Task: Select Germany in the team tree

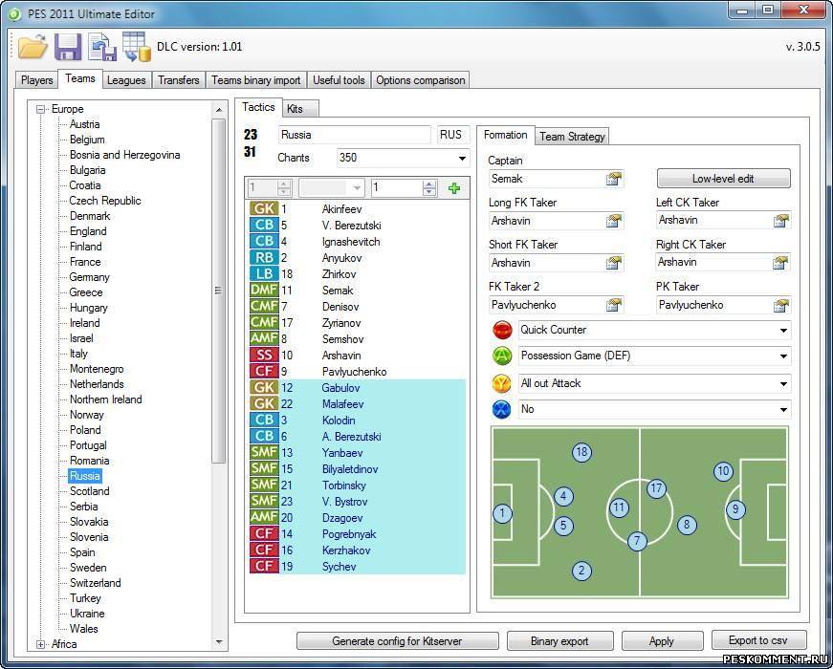Action: click(x=89, y=277)
